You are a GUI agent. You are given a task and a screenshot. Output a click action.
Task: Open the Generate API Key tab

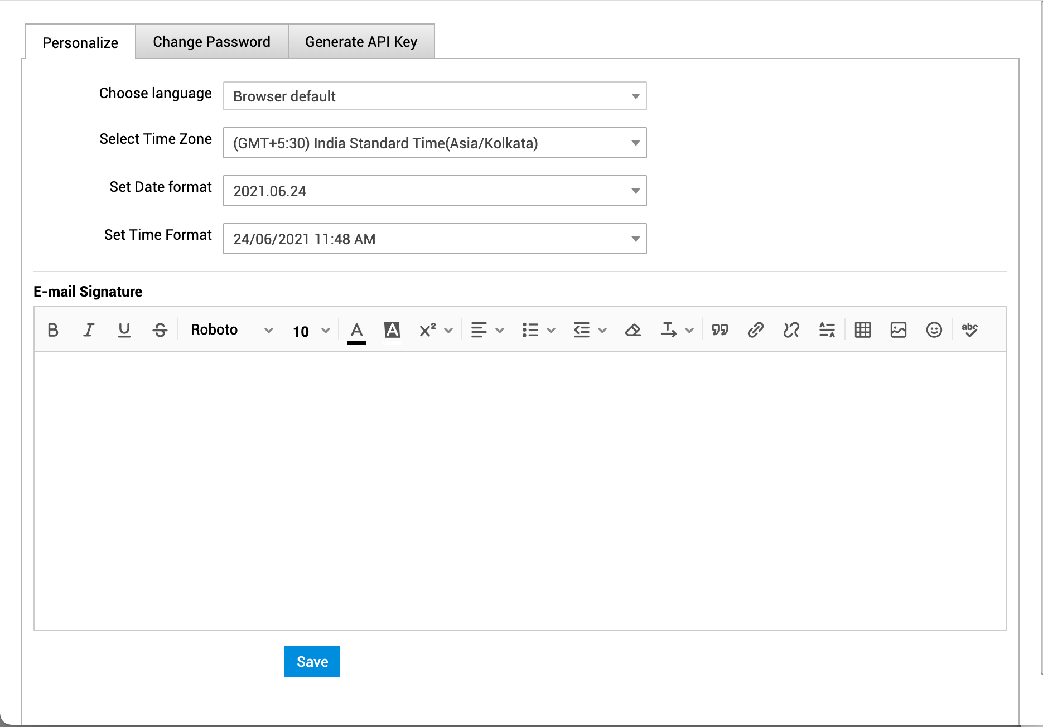click(x=361, y=42)
